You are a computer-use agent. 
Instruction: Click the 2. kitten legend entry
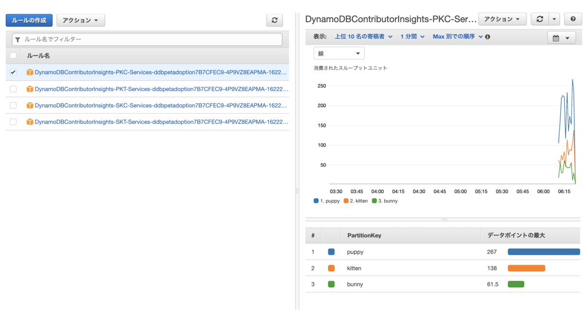coord(356,201)
